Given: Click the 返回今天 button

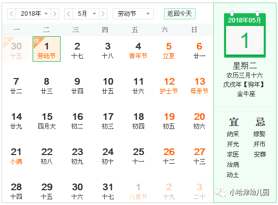Looking at the screenshot, I should (x=180, y=14).
